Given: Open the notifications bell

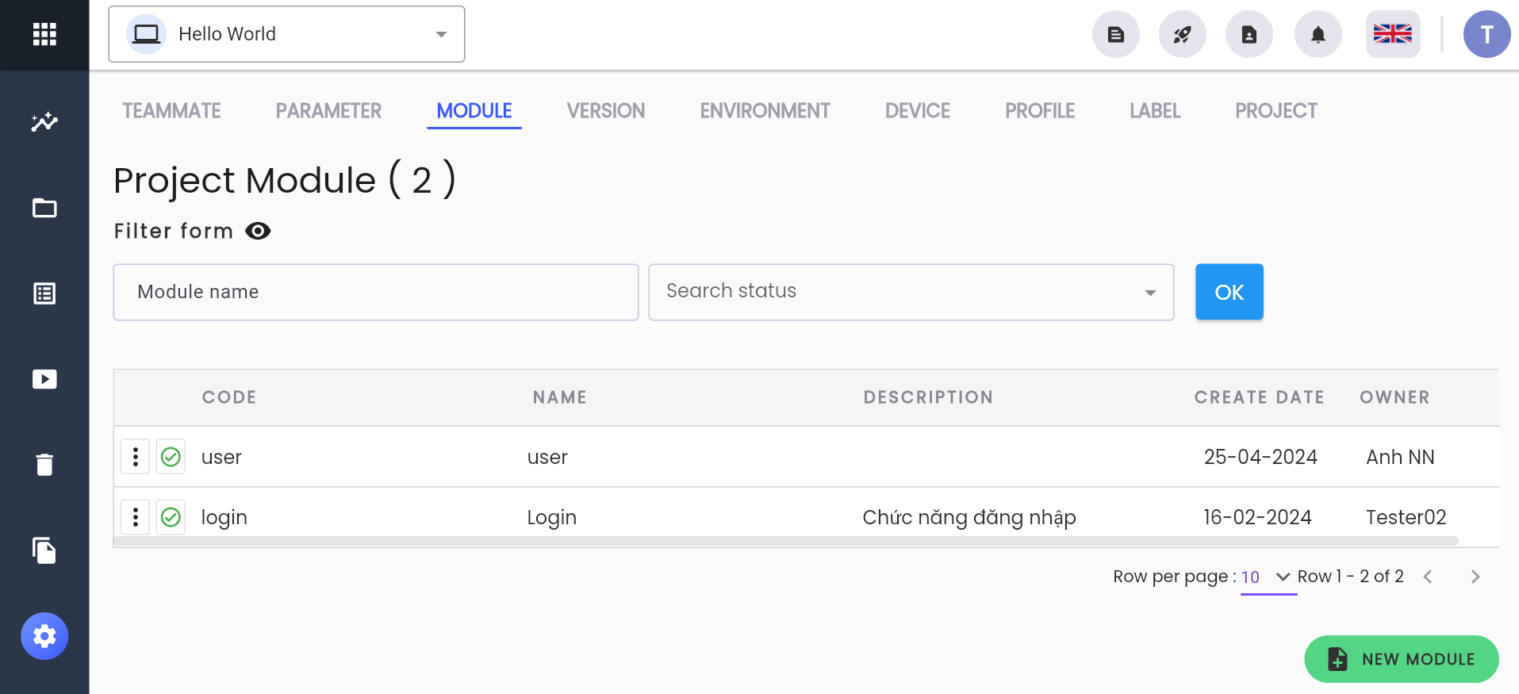Looking at the screenshot, I should tap(1318, 34).
